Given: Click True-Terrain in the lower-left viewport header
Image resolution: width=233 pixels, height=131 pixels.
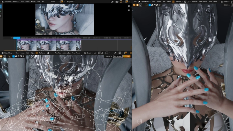Looking at the screenshot, I should (x=76, y=53).
